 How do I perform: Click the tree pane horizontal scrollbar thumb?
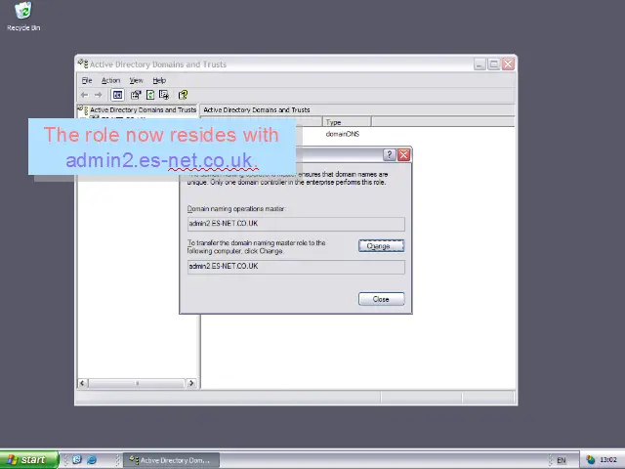137,383
